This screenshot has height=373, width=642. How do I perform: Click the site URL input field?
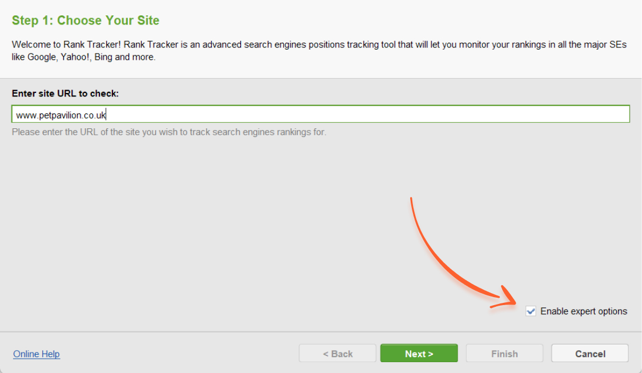tap(320, 114)
